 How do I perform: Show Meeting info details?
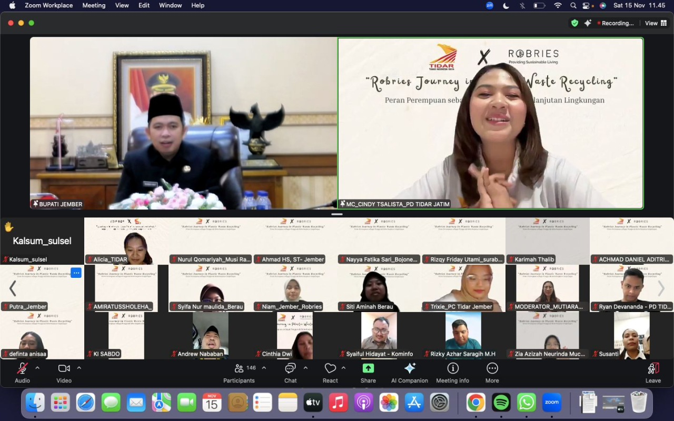pos(452,373)
